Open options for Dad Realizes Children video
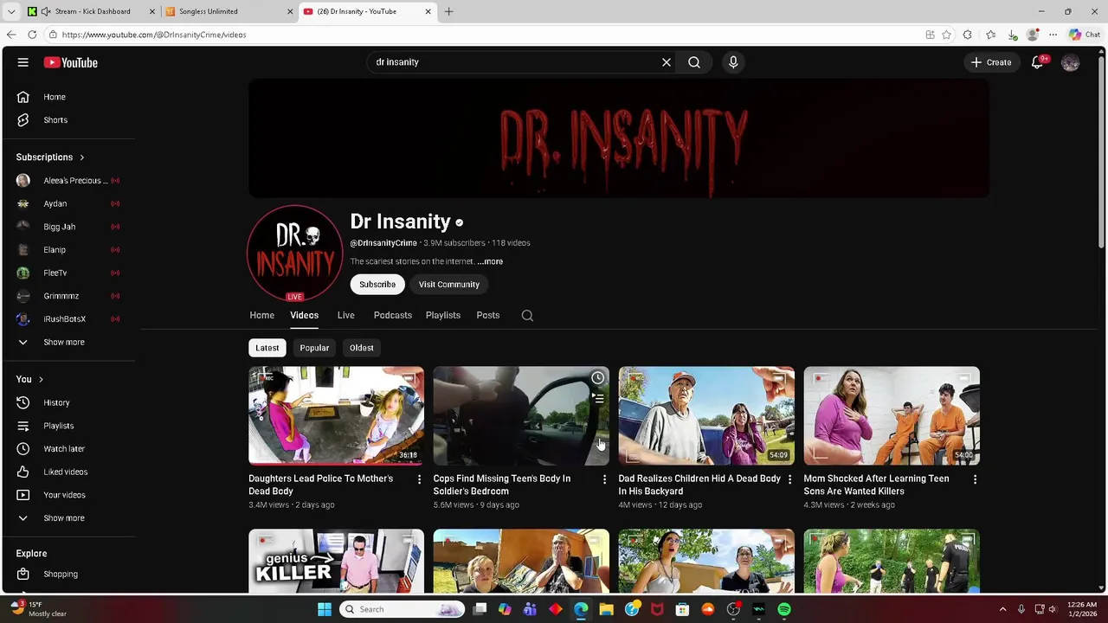 coord(789,479)
